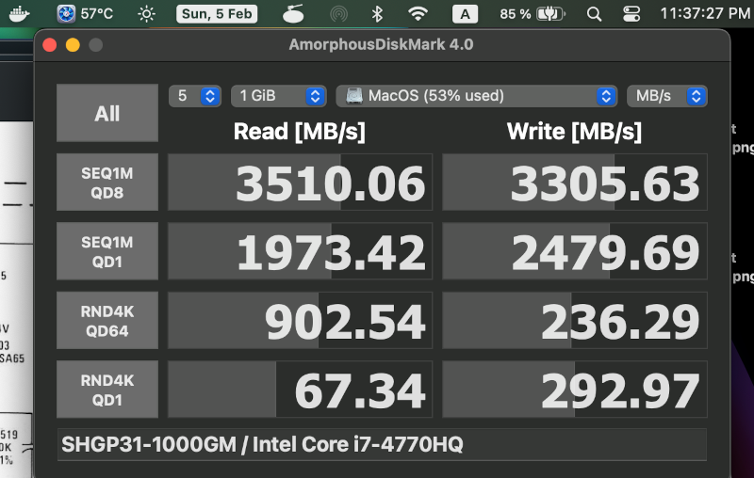This screenshot has width=754, height=478.
Task: Run the RND4K QD64 benchmark
Action: (107, 321)
